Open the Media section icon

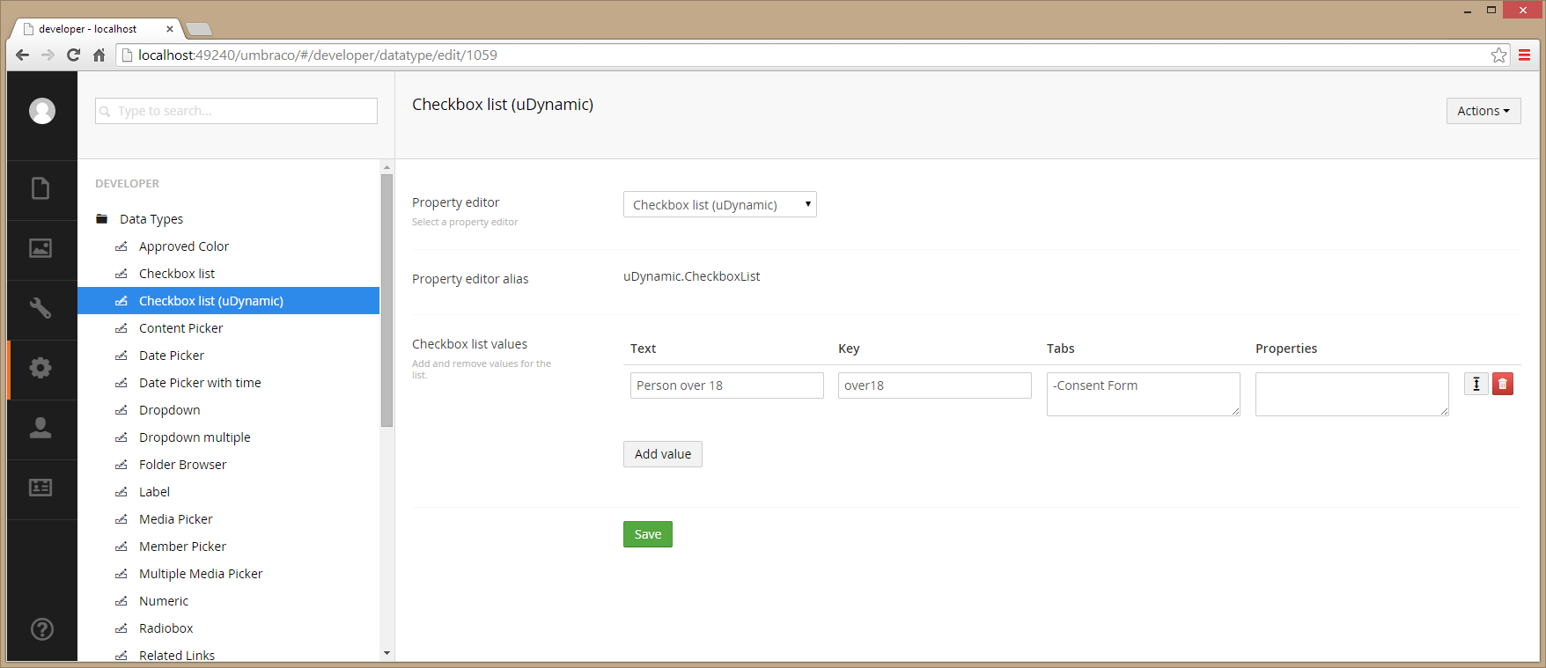click(40, 248)
